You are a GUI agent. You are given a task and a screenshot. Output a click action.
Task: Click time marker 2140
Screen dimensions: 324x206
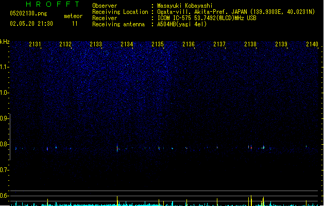[x=312, y=44]
